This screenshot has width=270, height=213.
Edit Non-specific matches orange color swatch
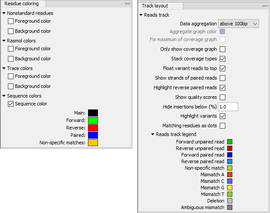coord(93,143)
